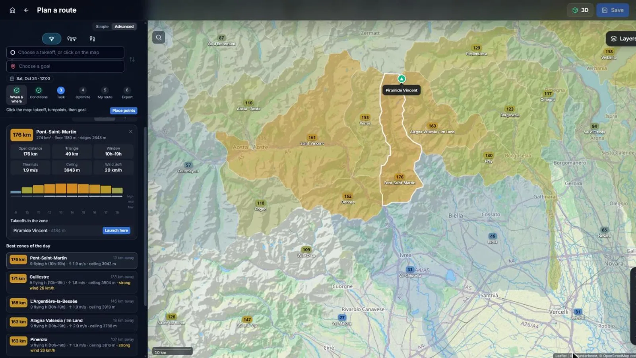Click the Ceiling 3943 m stat
The height and width of the screenshot is (358, 636).
(72, 167)
